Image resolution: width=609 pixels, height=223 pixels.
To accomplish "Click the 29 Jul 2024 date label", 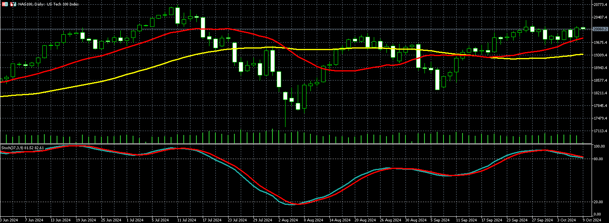I will click(263, 220).
